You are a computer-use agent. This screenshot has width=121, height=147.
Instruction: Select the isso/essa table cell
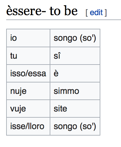coord(28,73)
